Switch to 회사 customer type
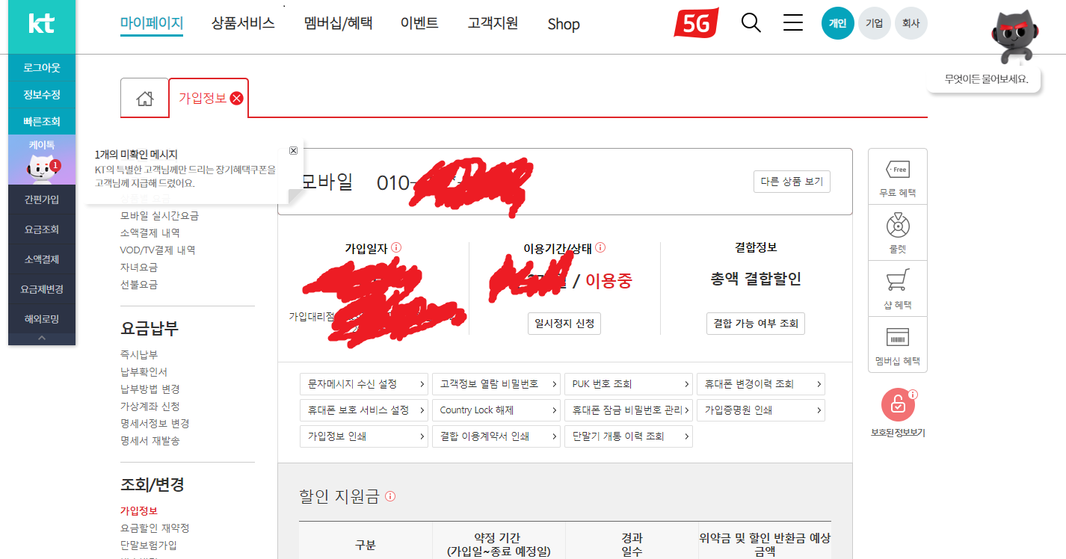Viewport: 1066px width, 559px height. [911, 23]
